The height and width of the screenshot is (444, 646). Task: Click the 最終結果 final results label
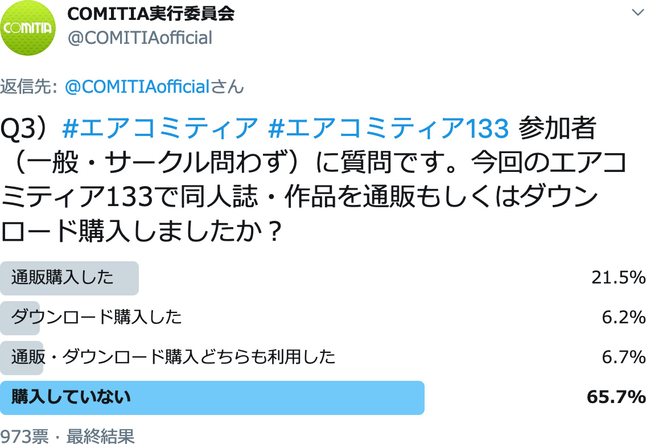100,437
